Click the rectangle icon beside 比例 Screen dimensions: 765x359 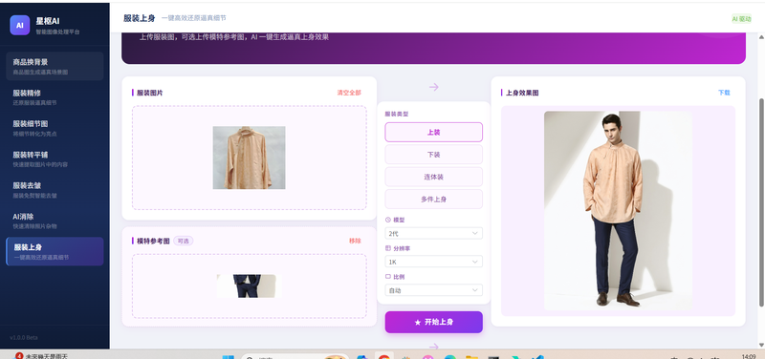388,276
